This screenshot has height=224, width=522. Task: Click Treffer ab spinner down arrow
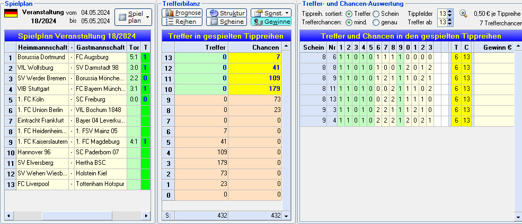coord(450,24)
